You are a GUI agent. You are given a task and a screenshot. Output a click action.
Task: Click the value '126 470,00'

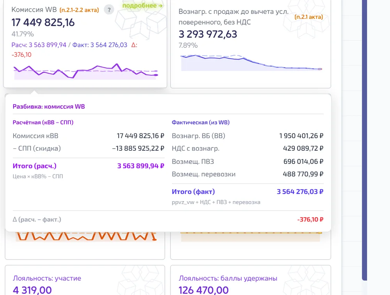[x=204, y=290]
